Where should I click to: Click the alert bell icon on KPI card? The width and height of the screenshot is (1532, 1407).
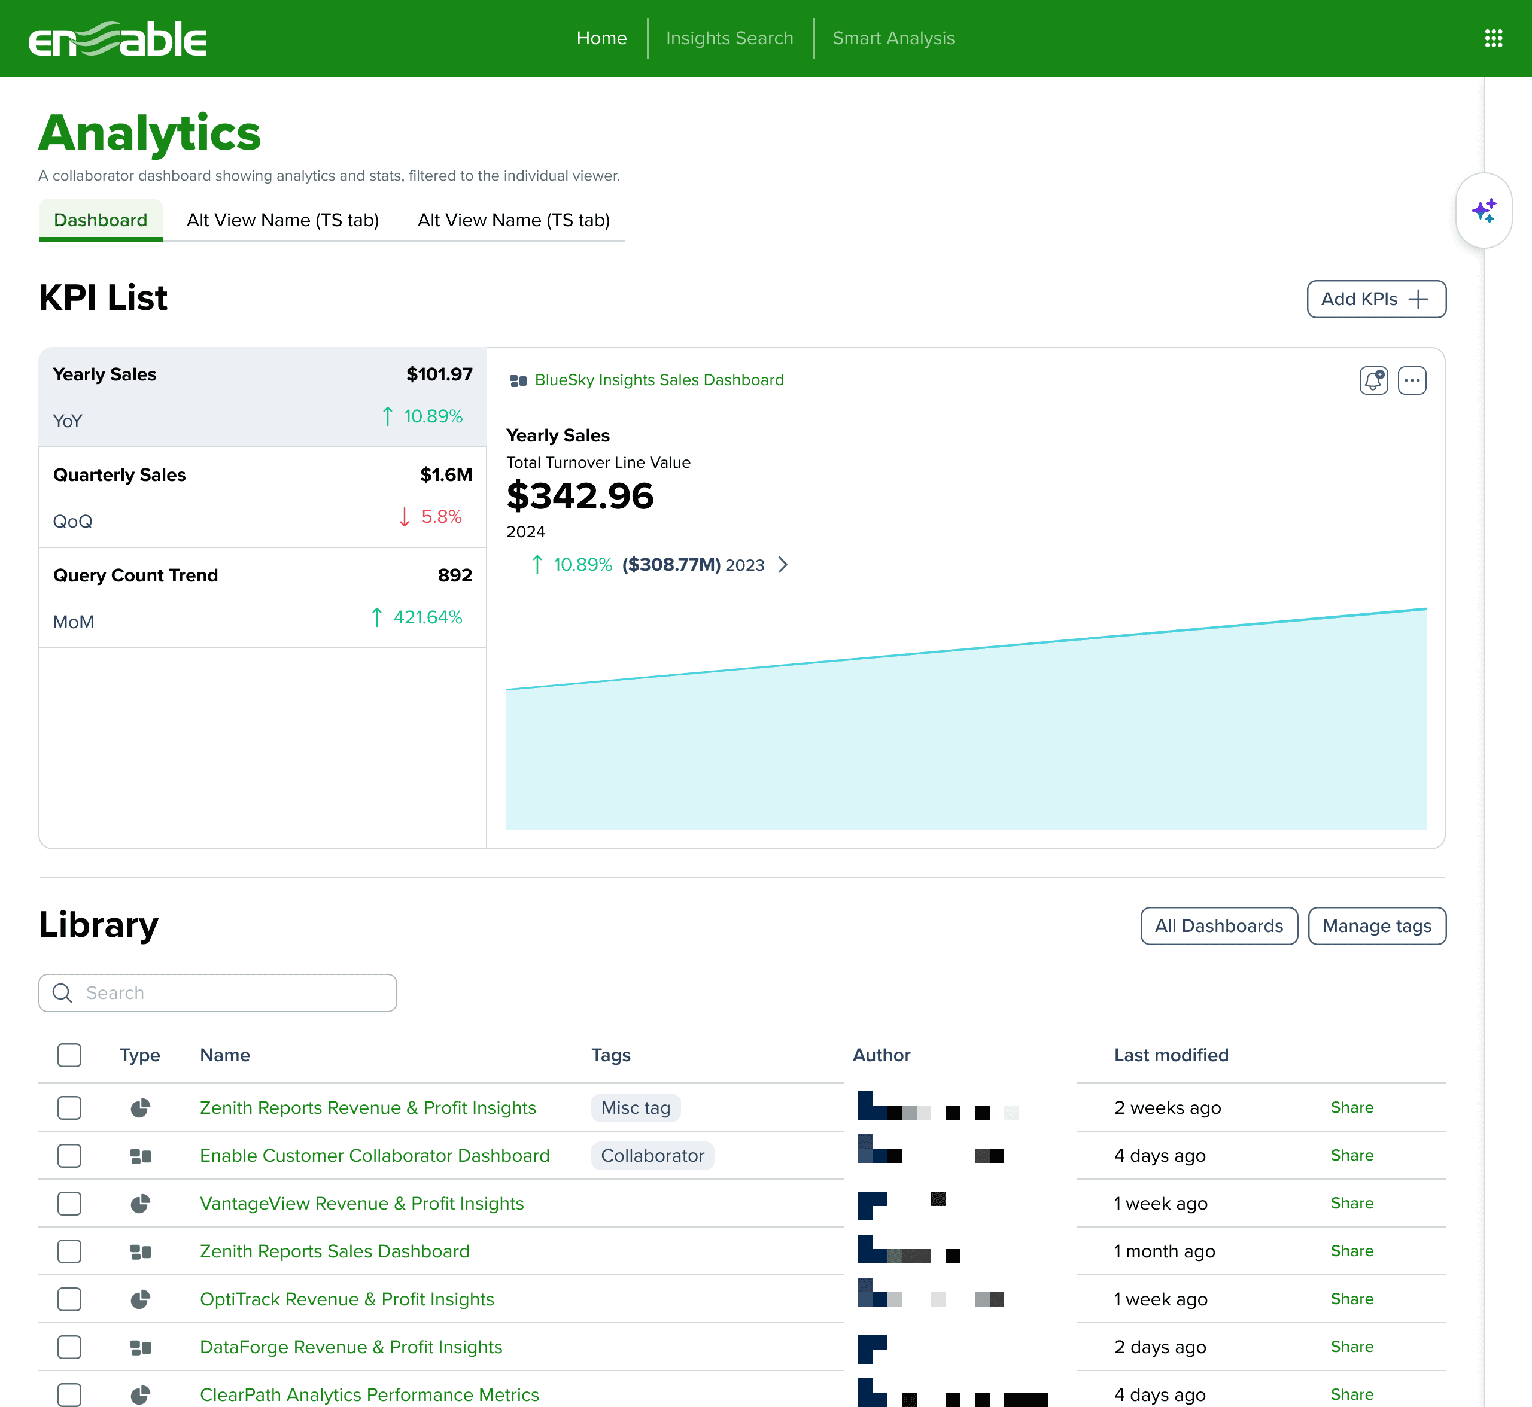[1373, 380]
